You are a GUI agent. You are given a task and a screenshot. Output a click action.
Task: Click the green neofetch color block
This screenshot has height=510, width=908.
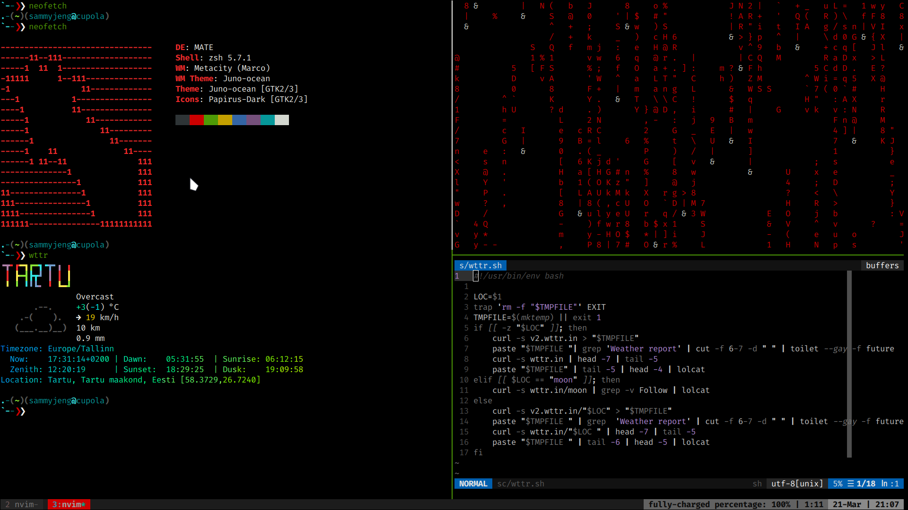pyautogui.click(x=211, y=120)
